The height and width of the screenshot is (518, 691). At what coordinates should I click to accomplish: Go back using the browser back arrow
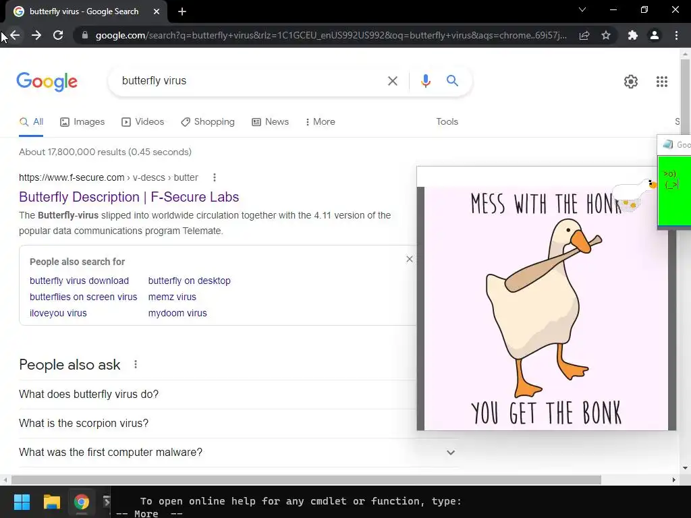point(15,35)
